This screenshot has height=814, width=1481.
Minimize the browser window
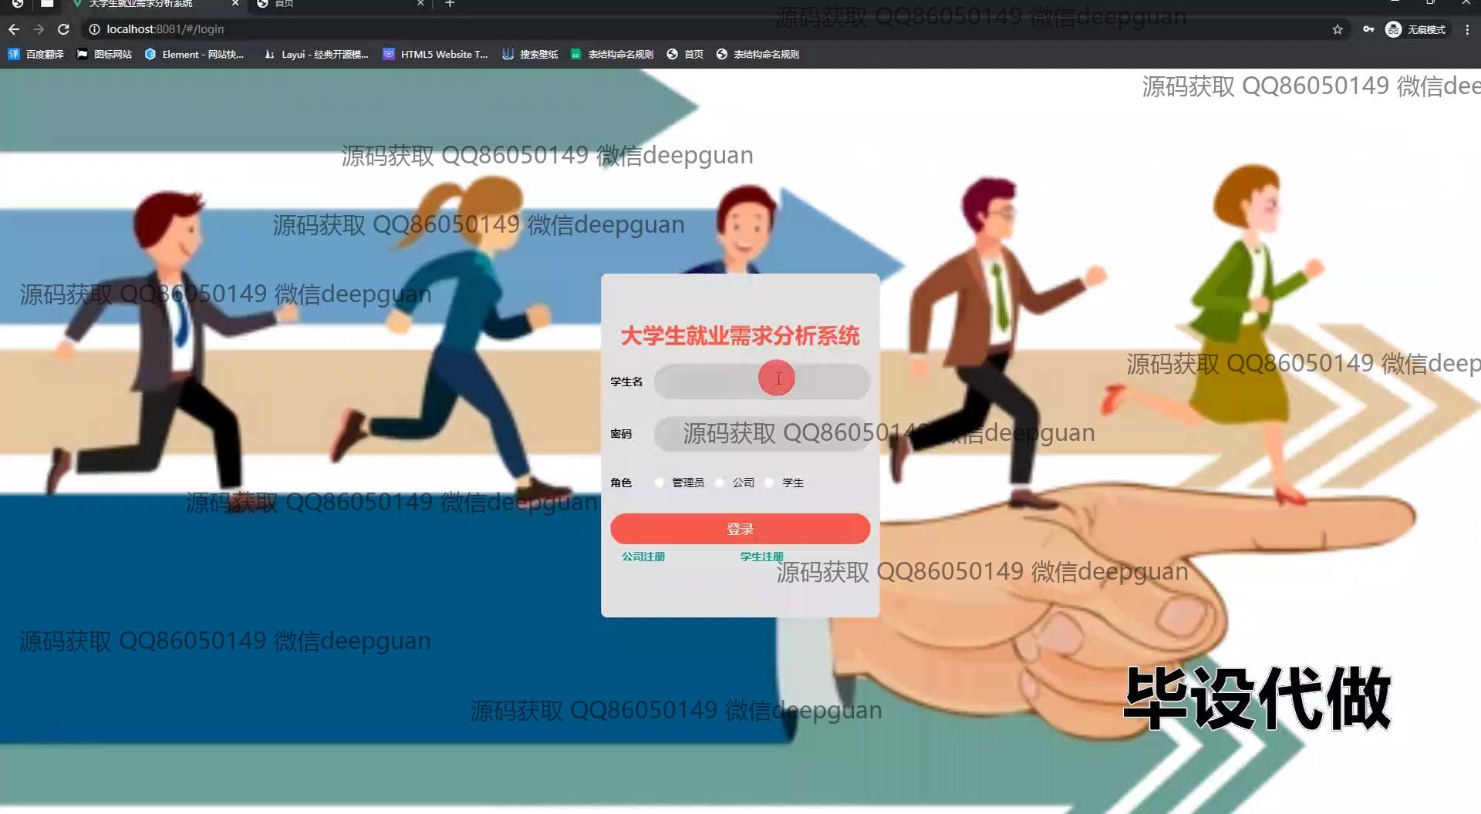click(x=1395, y=2)
